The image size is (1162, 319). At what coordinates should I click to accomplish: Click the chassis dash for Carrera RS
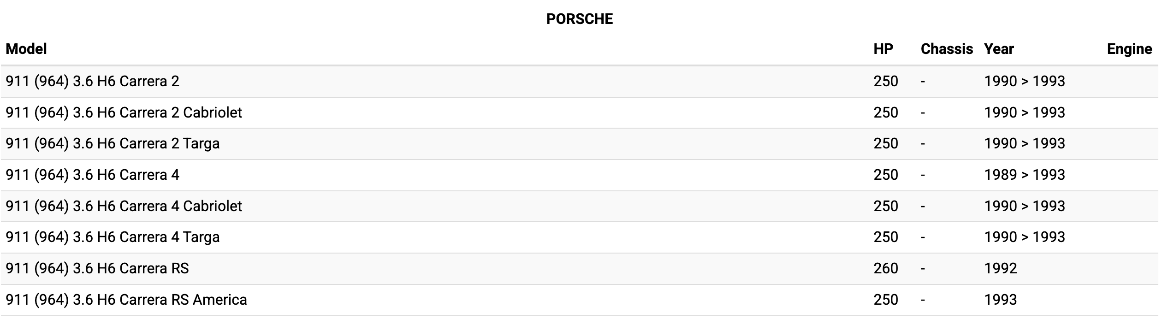[923, 269]
